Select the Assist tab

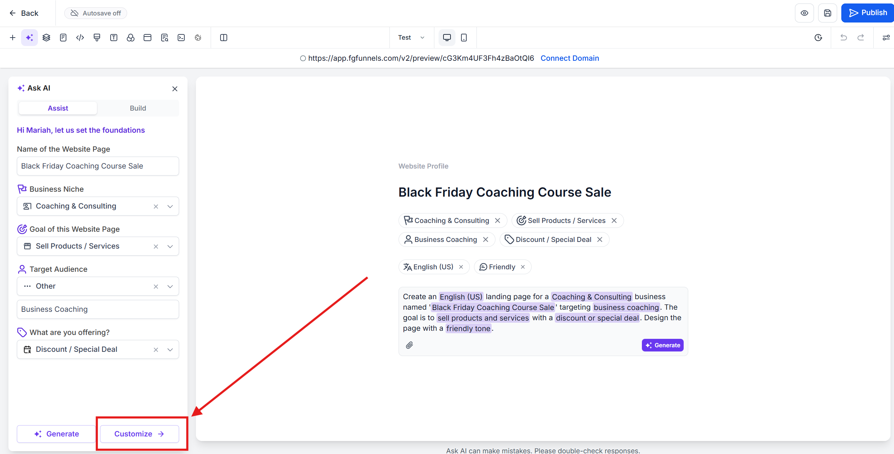coord(58,108)
